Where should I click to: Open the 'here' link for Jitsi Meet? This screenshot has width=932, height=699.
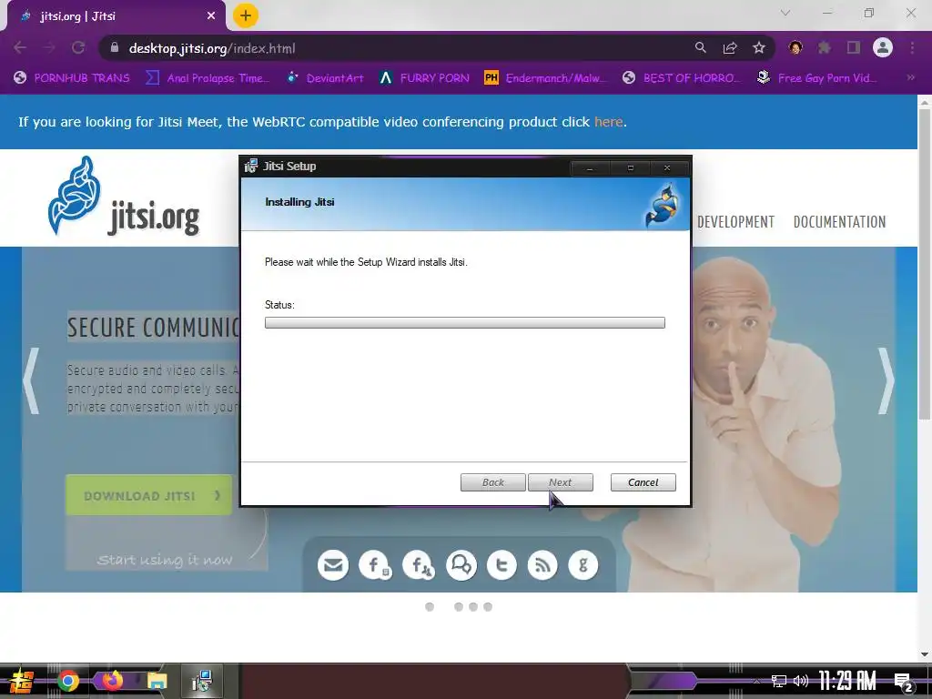point(609,122)
